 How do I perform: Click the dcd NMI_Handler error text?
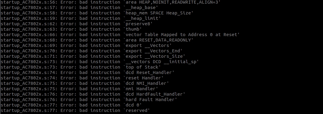[85, 83]
